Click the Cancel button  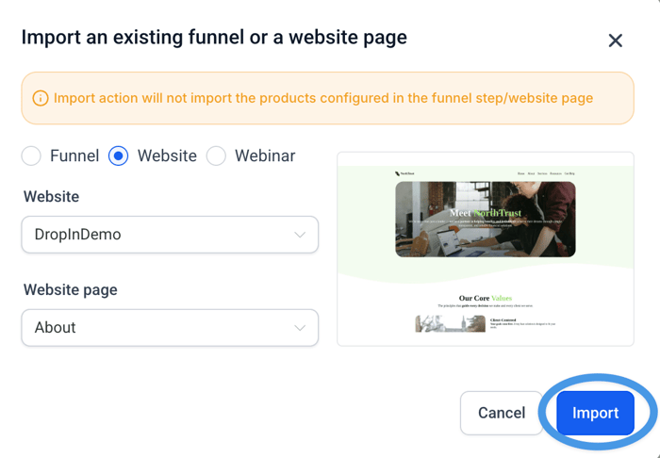[x=501, y=413]
